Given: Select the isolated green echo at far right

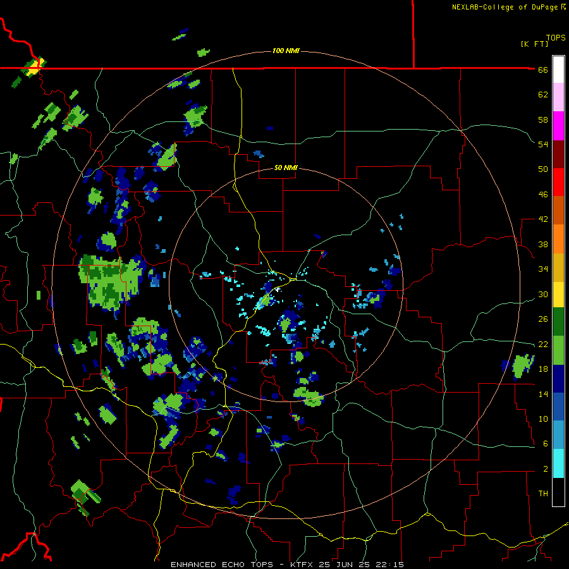Looking at the screenshot, I should pos(522,366).
